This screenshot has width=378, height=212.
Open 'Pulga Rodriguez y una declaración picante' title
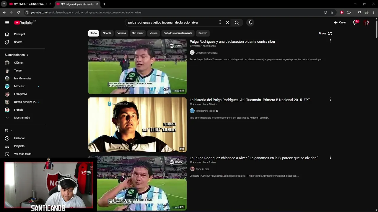232,42
